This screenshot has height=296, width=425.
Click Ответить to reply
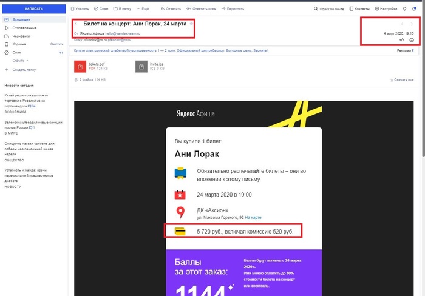171,9
